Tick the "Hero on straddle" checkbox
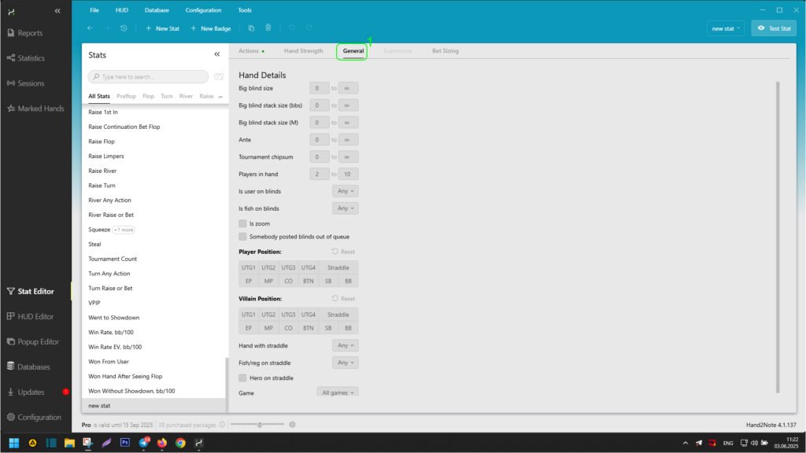The height and width of the screenshot is (453, 806). point(242,378)
